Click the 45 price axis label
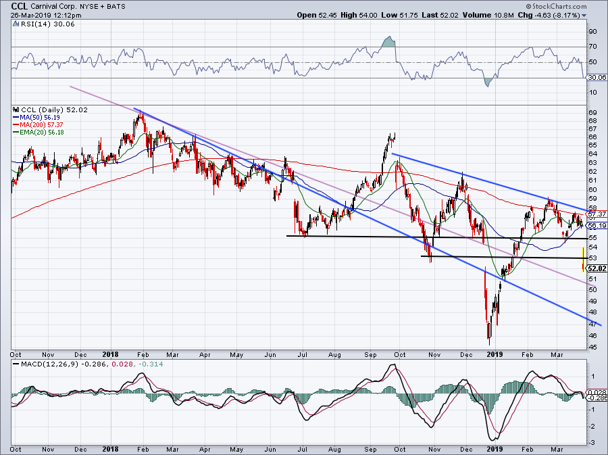 coord(592,348)
